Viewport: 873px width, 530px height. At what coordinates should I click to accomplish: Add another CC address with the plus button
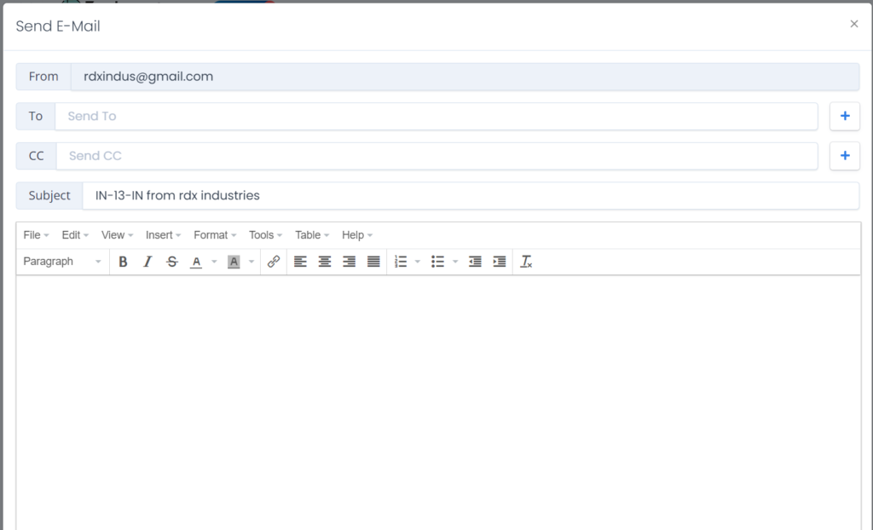pos(845,156)
